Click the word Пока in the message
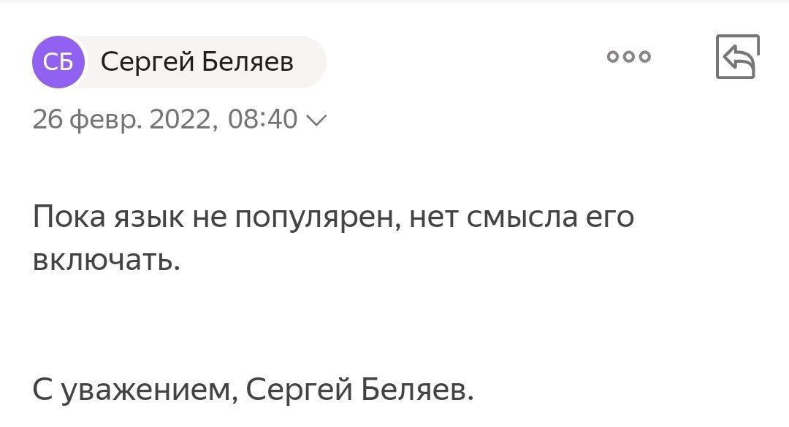Image resolution: width=789 pixels, height=427 pixels. click(x=67, y=218)
